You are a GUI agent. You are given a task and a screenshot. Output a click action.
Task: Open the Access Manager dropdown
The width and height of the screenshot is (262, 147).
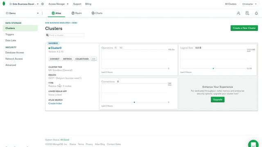[x=58, y=4]
